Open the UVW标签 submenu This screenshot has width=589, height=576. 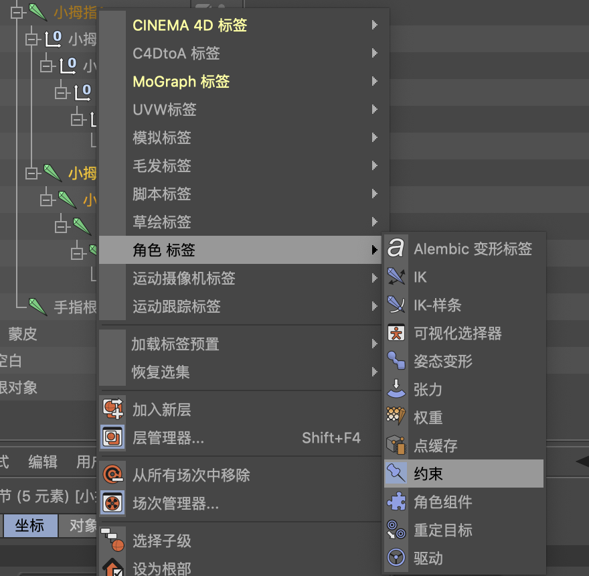[240, 109]
